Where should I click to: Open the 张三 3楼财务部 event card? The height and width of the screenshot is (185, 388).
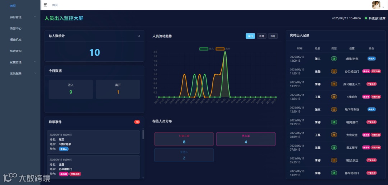pyautogui.click(x=93, y=142)
